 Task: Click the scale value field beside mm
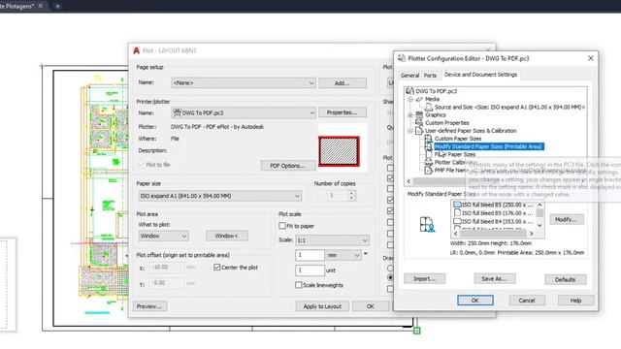(x=310, y=255)
